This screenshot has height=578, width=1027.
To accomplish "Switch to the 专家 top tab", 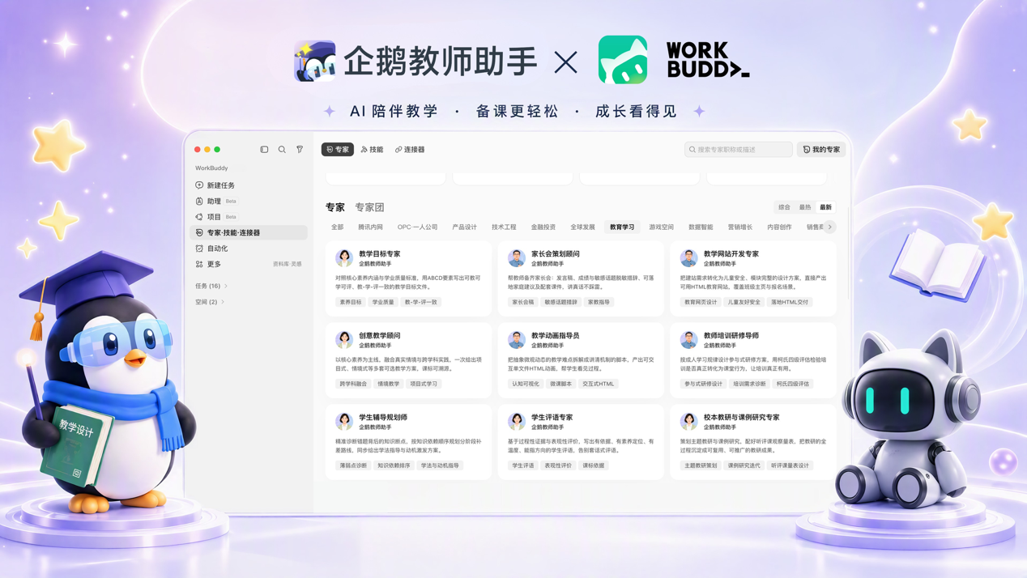I will tap(338, 150).
